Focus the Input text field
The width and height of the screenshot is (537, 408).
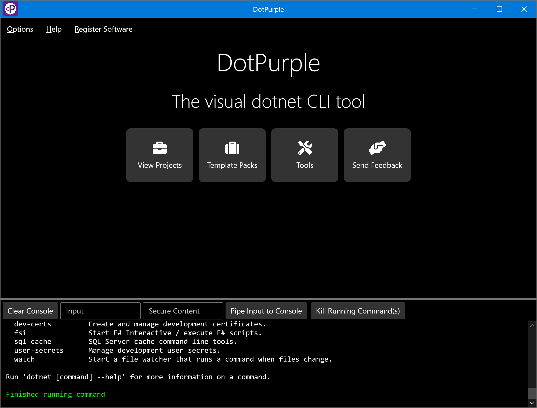coord(100,311)
